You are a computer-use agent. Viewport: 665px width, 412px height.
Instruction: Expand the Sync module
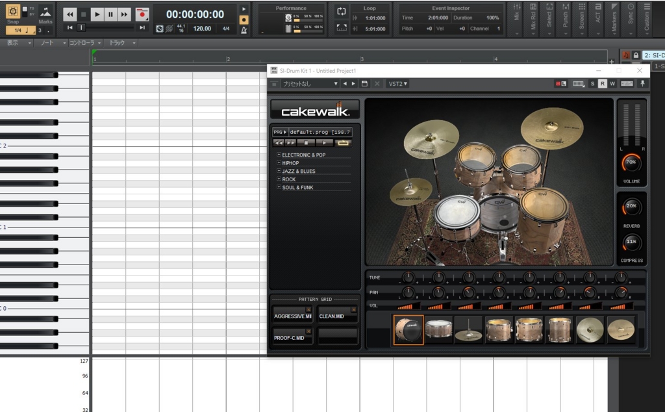[x=631, y=18]
